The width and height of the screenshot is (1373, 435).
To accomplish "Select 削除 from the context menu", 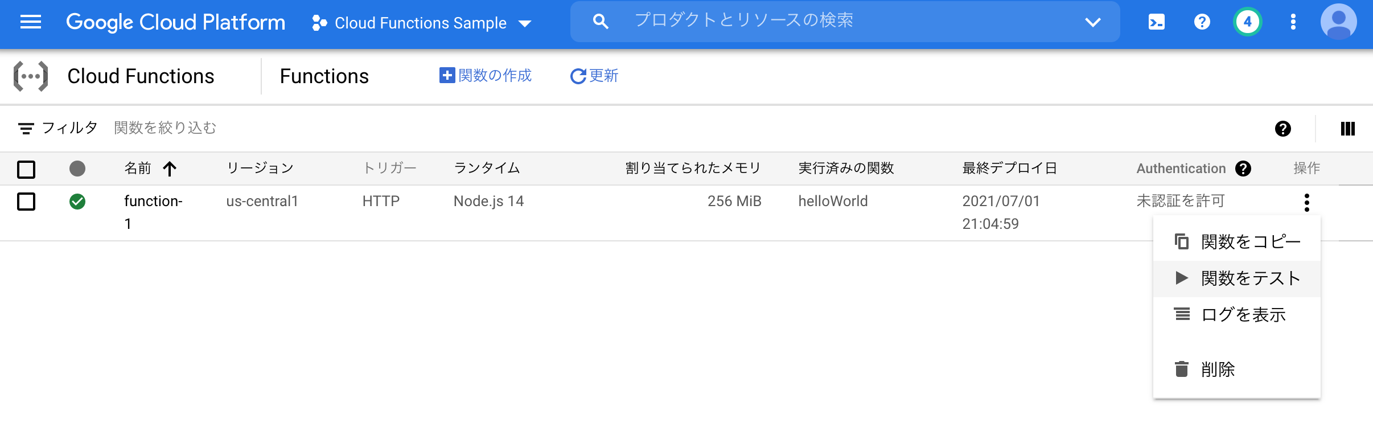I will [x=1237, y=370].
